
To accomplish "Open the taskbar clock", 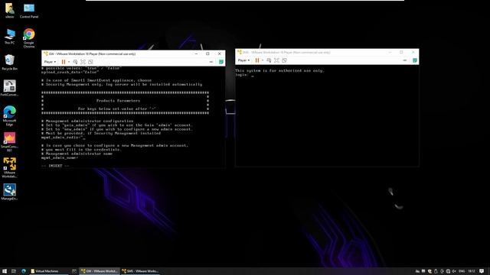I will click(x=472, y=271).
